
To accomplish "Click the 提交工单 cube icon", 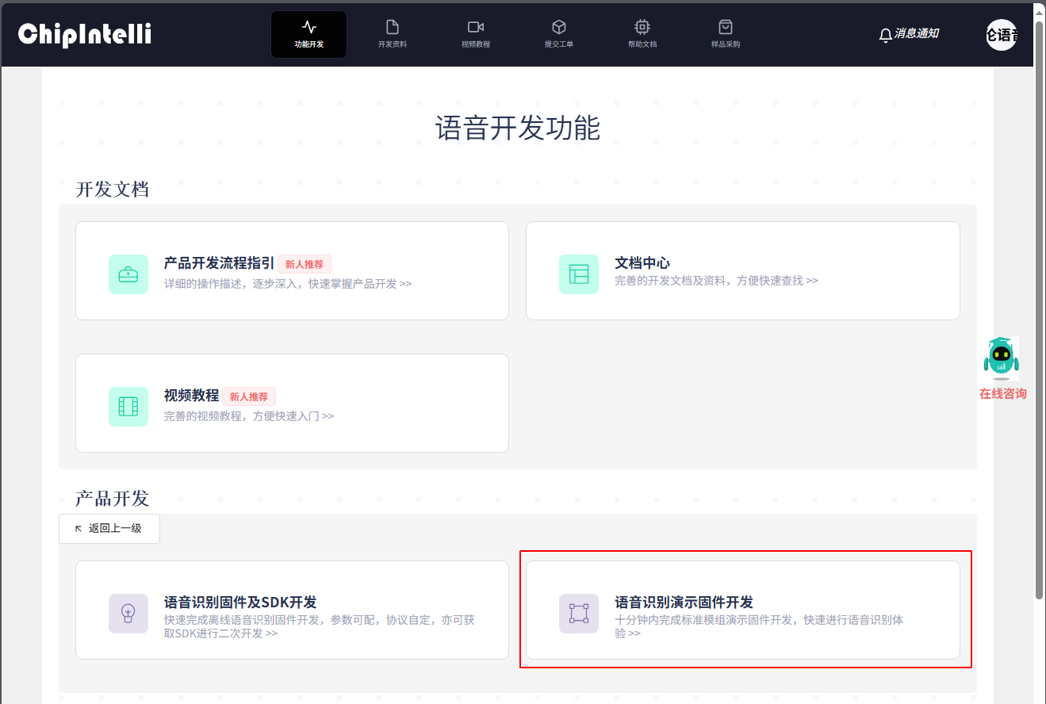I will (x=558, y=28).
